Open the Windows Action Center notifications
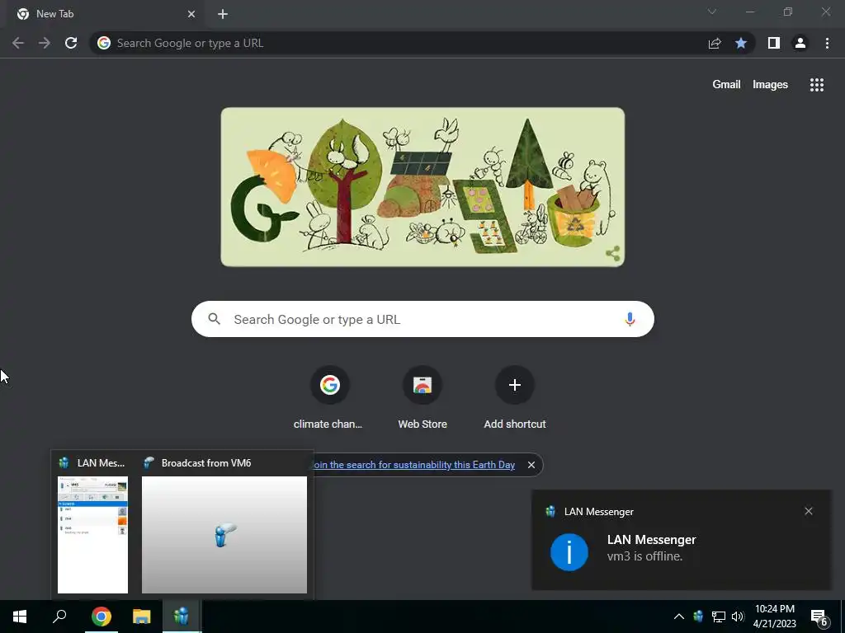Image resolution: width=845 pixels, height=633 pixels. [x=819, y=617]
